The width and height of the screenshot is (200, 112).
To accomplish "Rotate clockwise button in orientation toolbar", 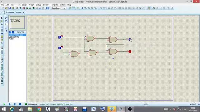I will pos(6,18).
